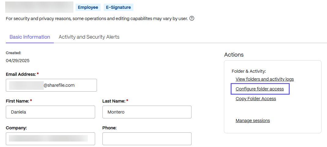
Task: Open the Manage sessions link
Action: [253, 121]
